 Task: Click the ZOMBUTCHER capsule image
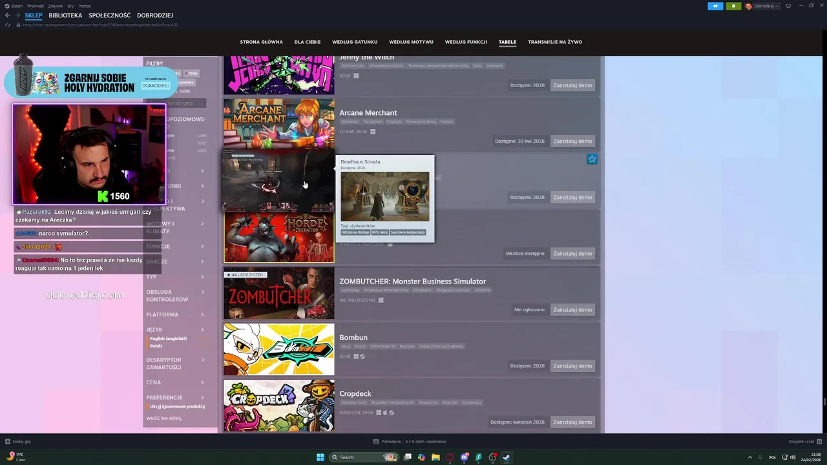pyautogui.click(x=279, y=293)
